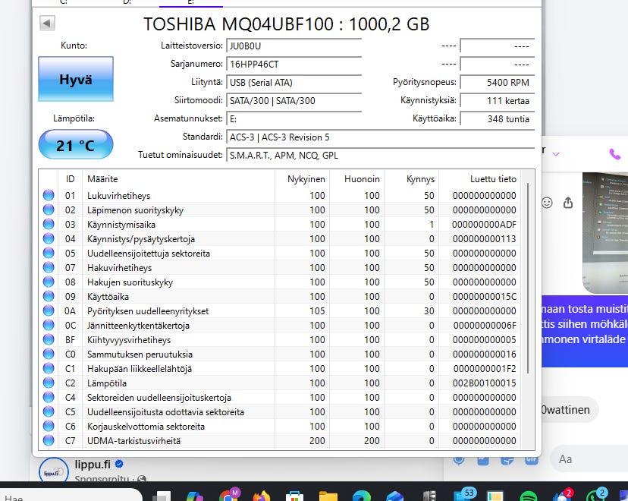Screen dimensions: 628x501
Task: Open Spotify from the taskbar
Action: (x=528, y=497)
